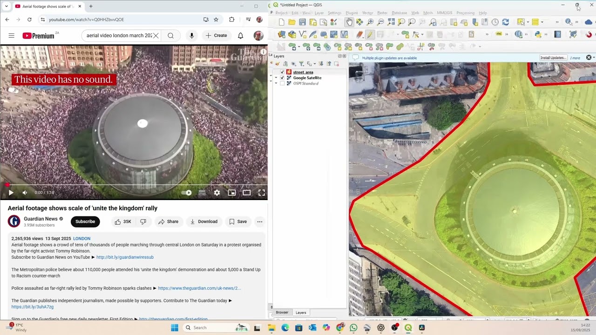
Task: Open YouTube notifications bell
Action: 240,35
